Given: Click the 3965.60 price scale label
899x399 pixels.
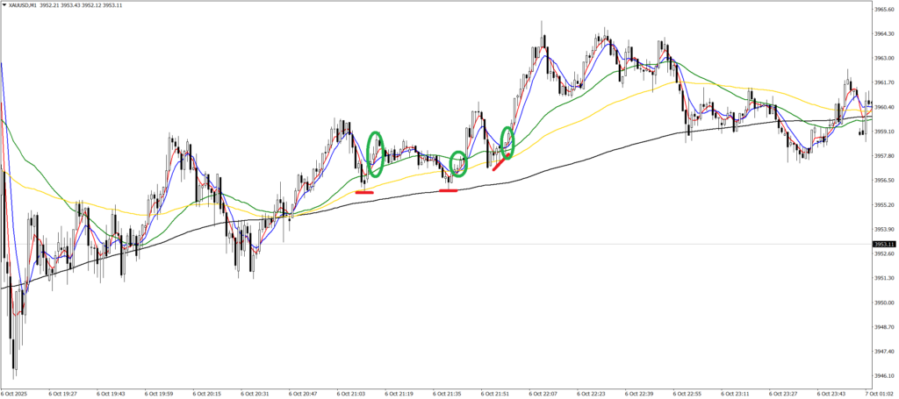Looking at the screenshot, I should pyautogui.click(x=883, y=9).
